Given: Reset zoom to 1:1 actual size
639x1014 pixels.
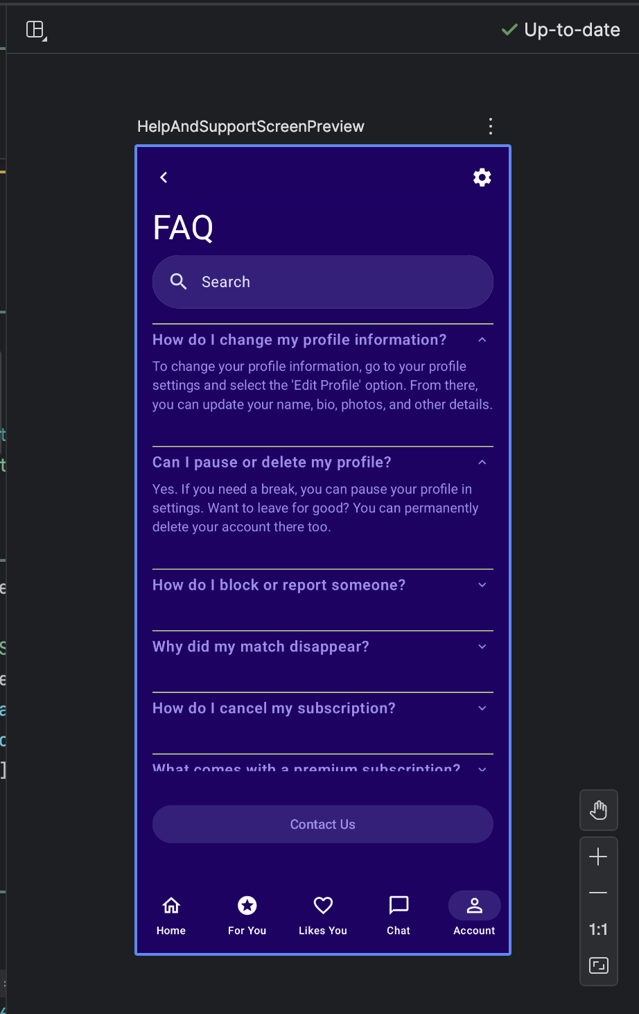Looking at the screenshot, I should point(598,929).
